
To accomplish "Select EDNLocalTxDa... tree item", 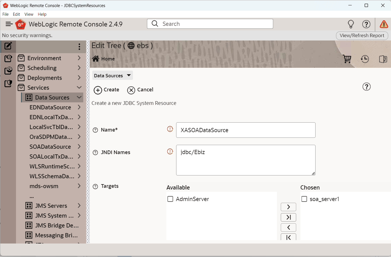I will (x=51, y=117).
